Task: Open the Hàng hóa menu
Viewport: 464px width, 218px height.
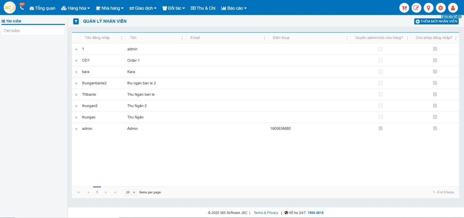Action: [75, 8]
